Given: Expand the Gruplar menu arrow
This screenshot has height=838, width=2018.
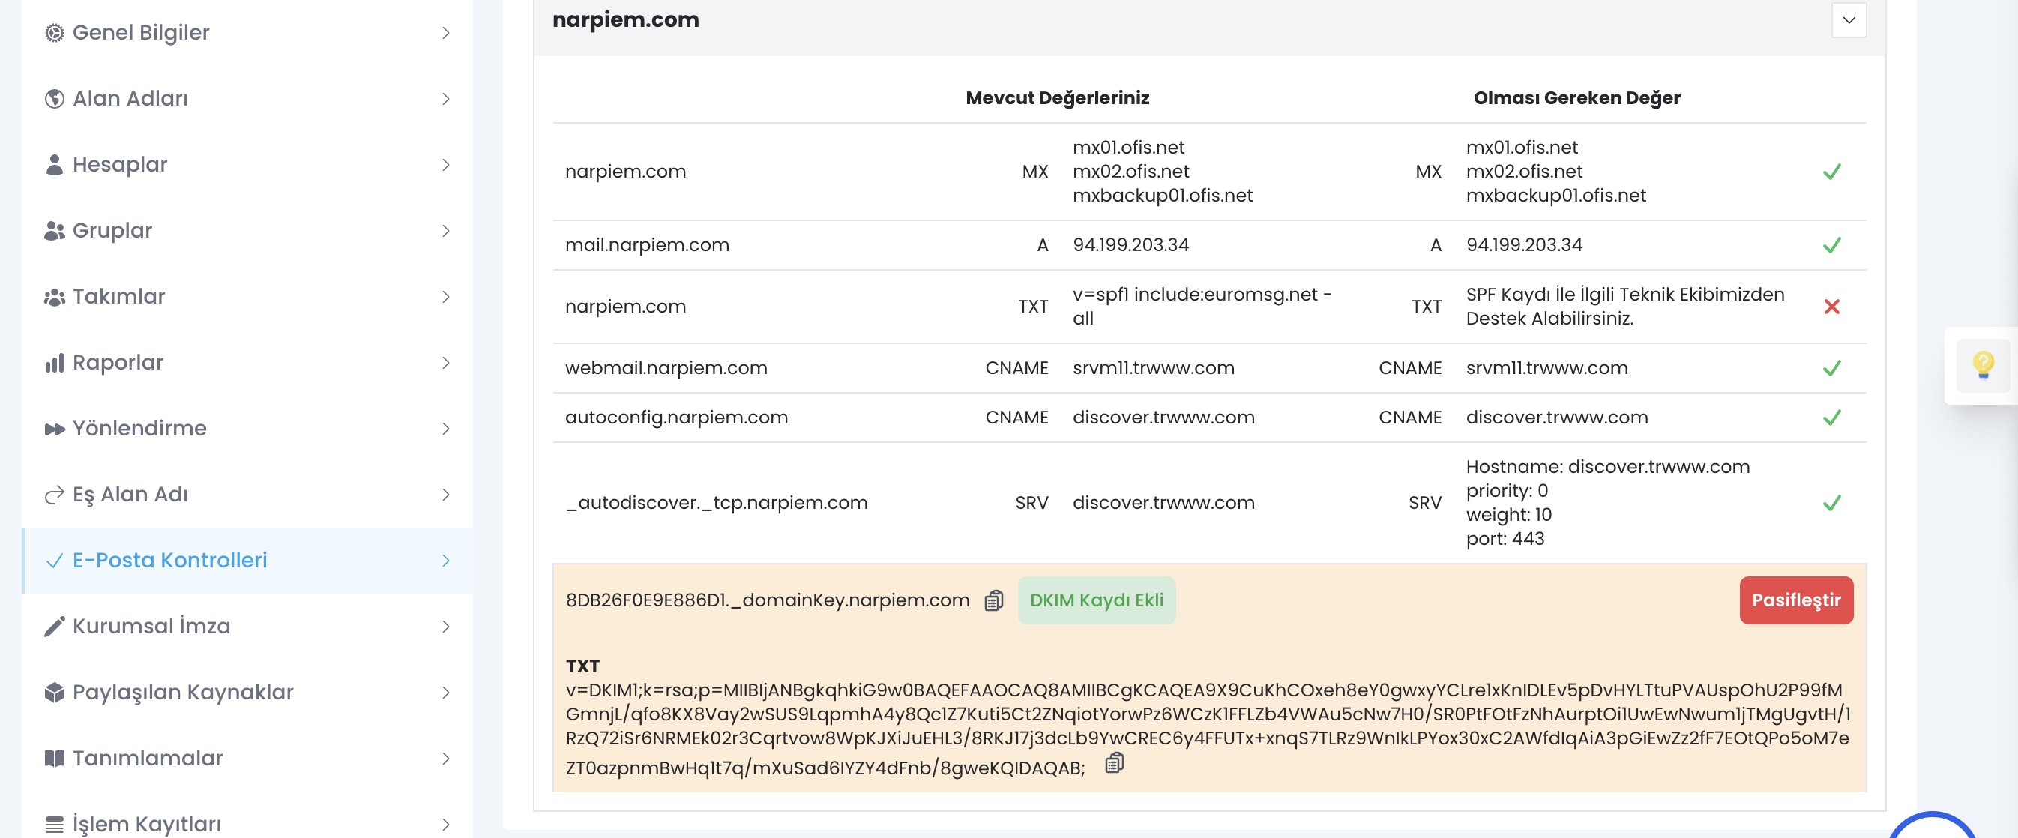Looking at the screenshot, I should [x=446, y=230].
